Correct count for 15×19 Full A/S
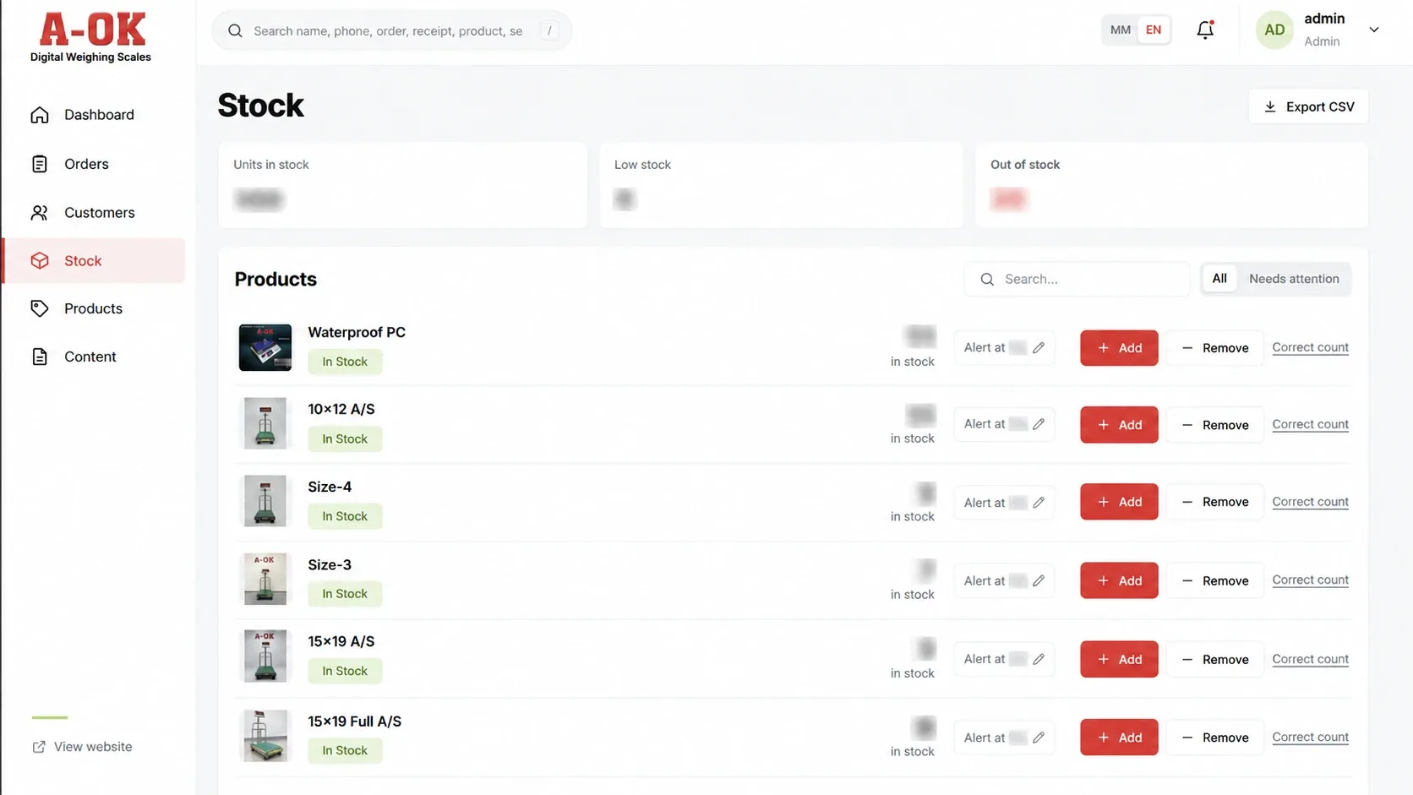The image size is (1413, 795). pyautogui.click(x=1310, y=738)
